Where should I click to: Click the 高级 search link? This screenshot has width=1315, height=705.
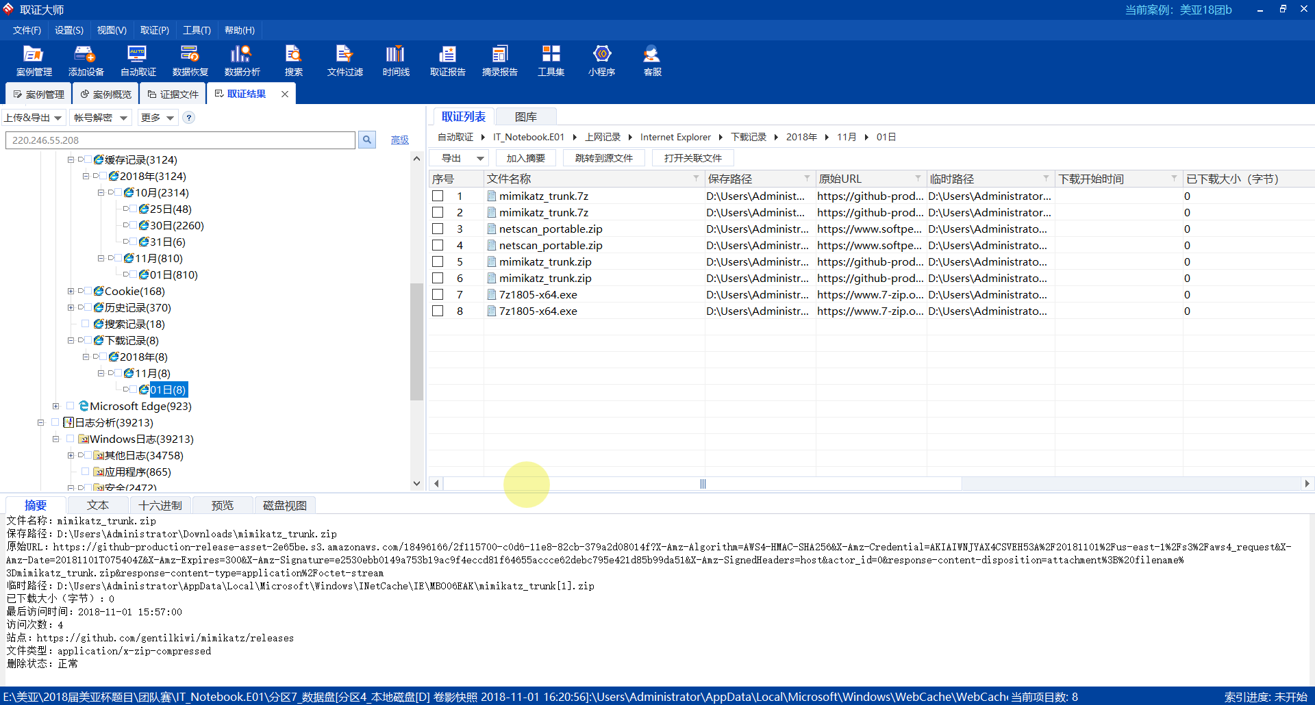[x=400, y=140]
